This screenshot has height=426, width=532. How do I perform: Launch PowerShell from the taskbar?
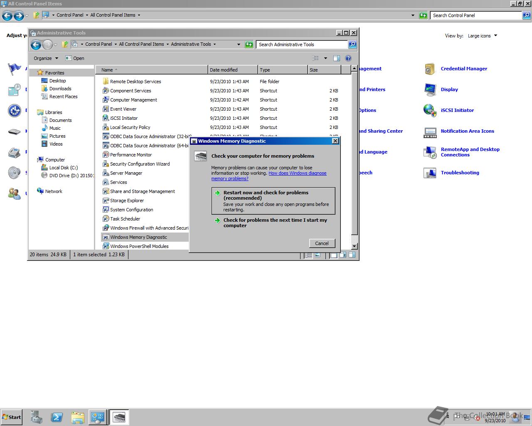pos(57,417)
